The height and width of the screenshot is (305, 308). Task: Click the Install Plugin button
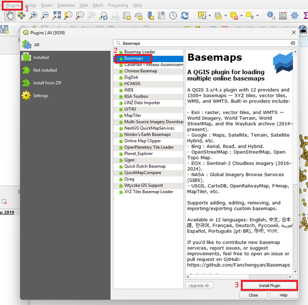(269, 286)
